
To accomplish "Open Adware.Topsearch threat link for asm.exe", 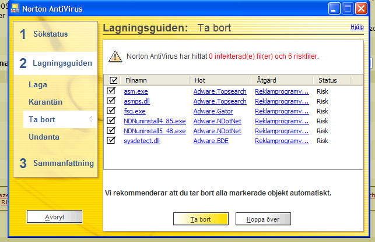I will [220, 91].
